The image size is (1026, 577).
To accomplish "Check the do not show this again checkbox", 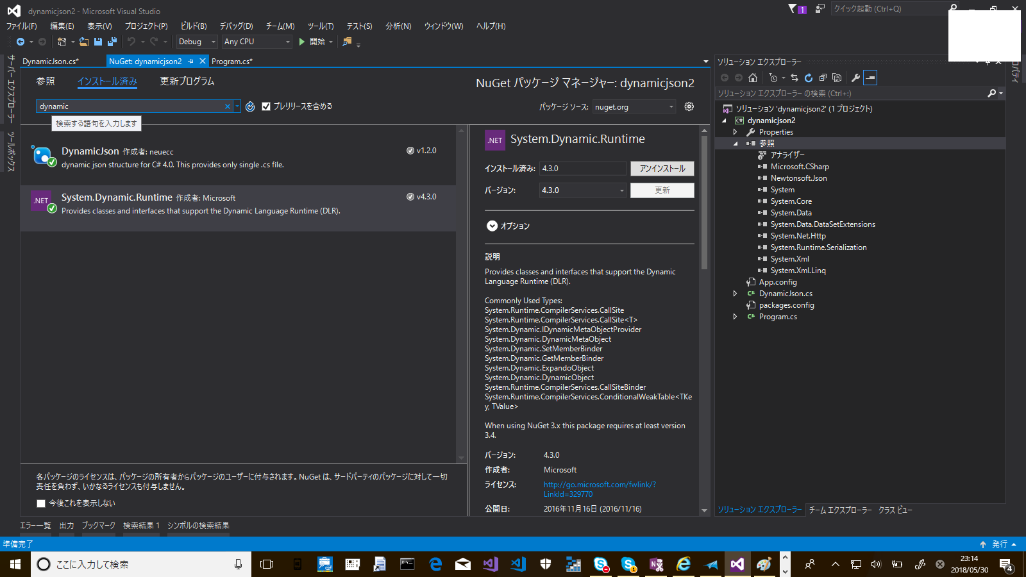I will (x=41, y=503).
